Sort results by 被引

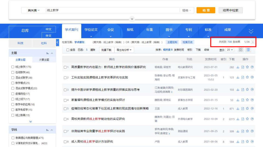190,50
